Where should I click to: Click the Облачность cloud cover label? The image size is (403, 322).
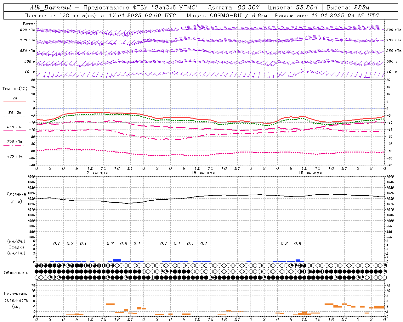coord(16,273)
